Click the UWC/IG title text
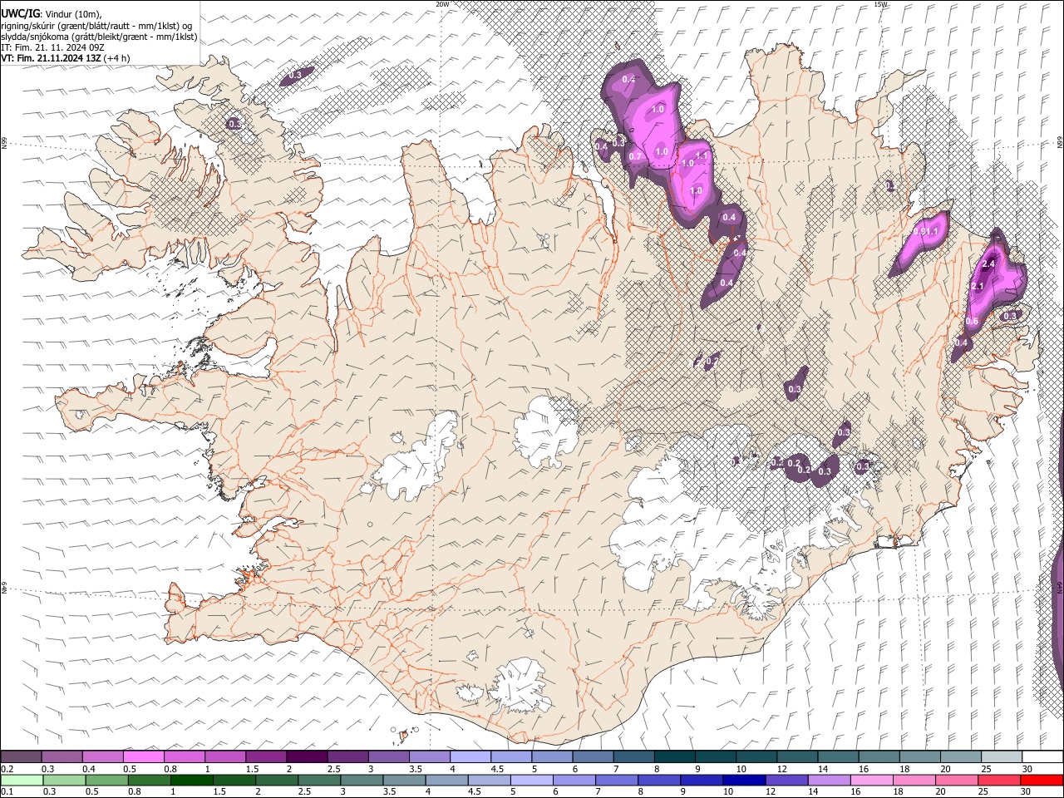1064x798 pixels. (x=20, y=14)
